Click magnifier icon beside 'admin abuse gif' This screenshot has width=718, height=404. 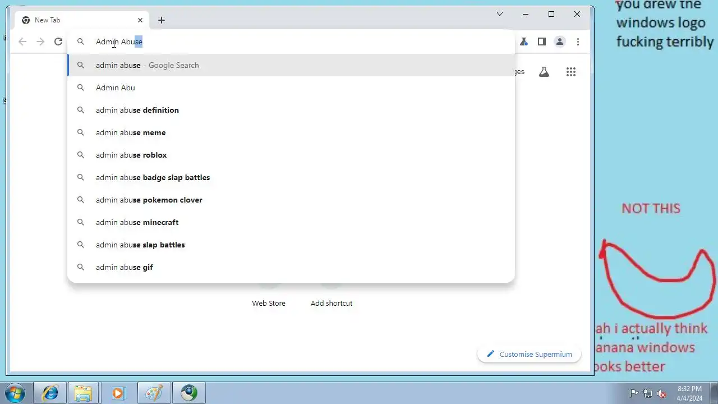pos(81,267)
